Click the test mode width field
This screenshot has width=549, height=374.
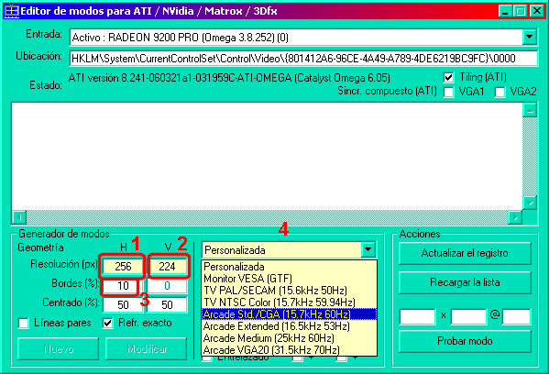point(418,316)
